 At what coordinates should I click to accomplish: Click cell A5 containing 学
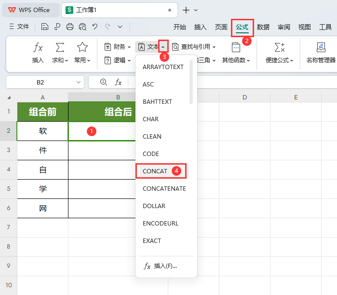pyautogui.click(x=42, y=189)
